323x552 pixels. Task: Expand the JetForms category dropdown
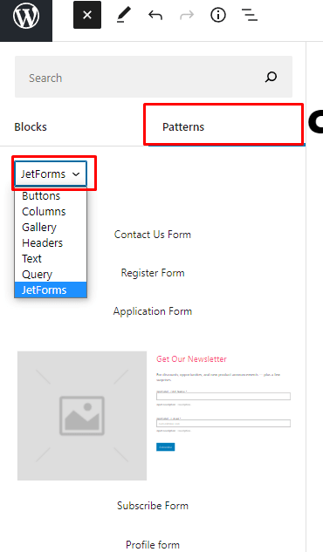[51, 174]
